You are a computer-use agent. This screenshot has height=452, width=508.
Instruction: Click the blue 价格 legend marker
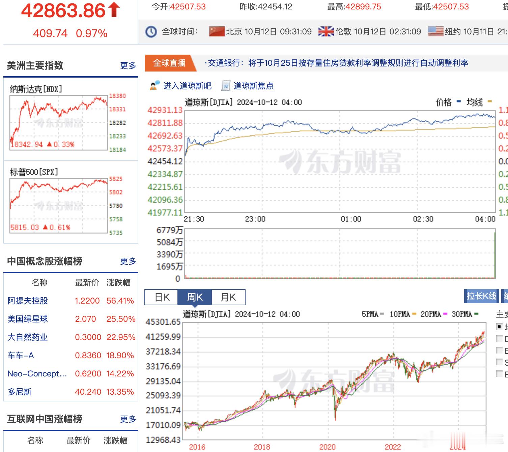(458, 101)
